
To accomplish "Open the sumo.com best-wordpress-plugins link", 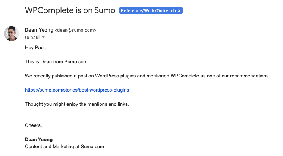I will [77, 90].
